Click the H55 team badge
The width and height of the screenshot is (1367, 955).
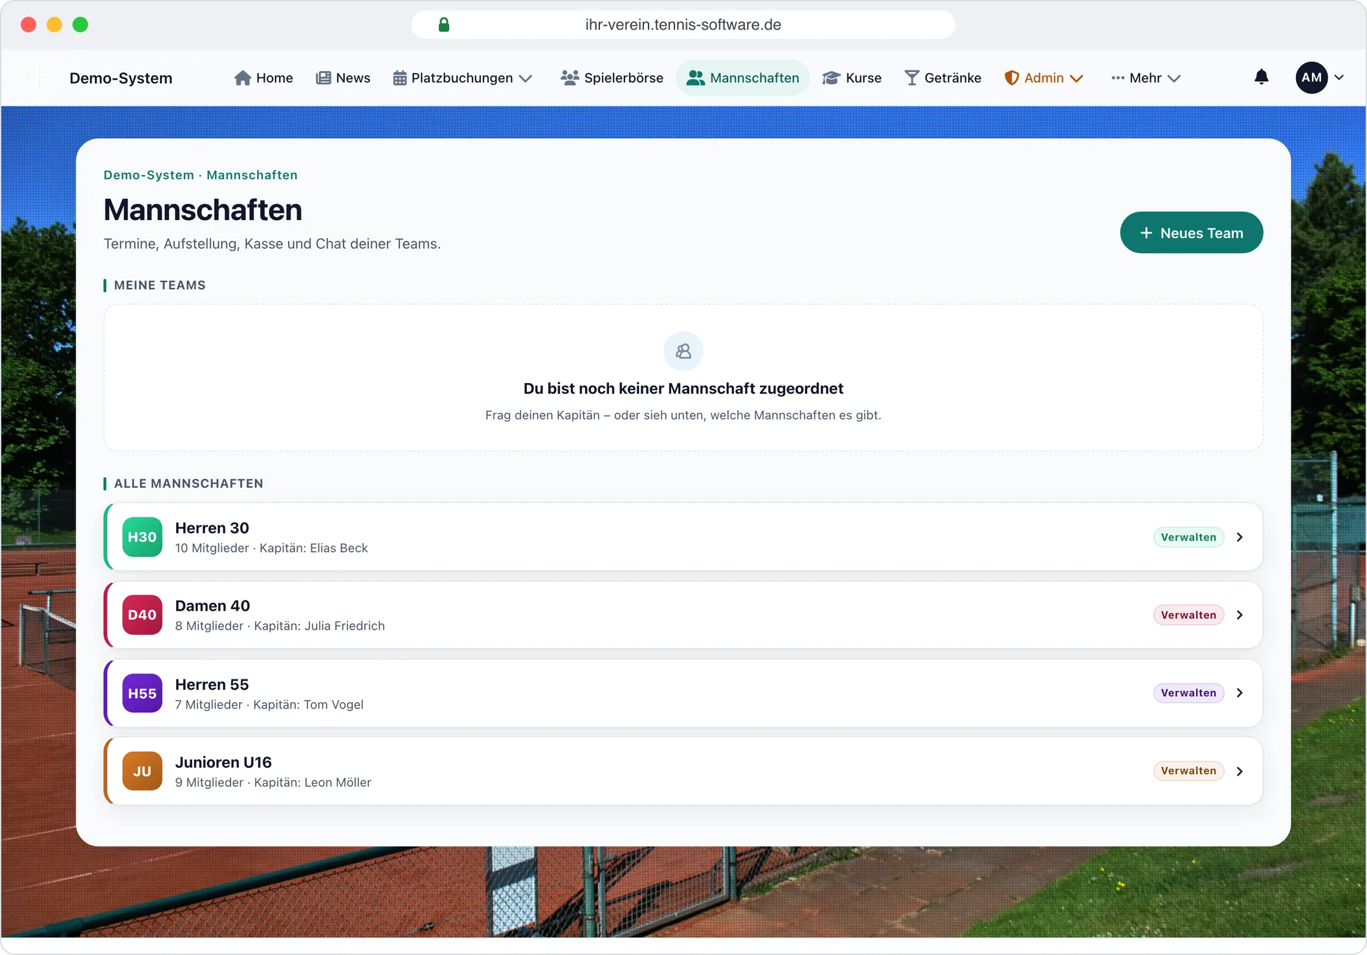coord(142,693)
